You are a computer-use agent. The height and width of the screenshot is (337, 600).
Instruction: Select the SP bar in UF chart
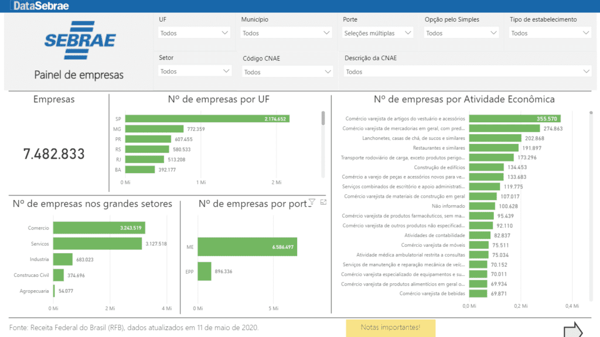coord(206,119)
